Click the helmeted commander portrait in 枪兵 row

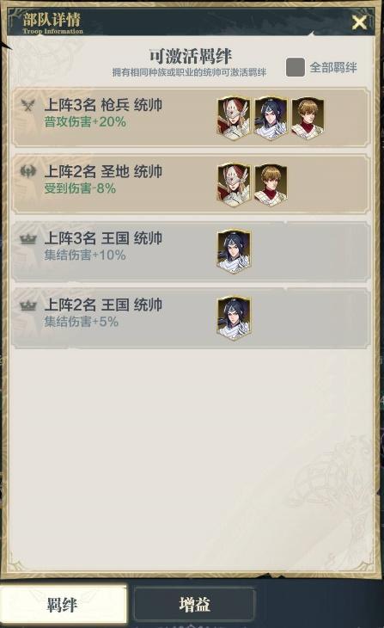(234, 118)
